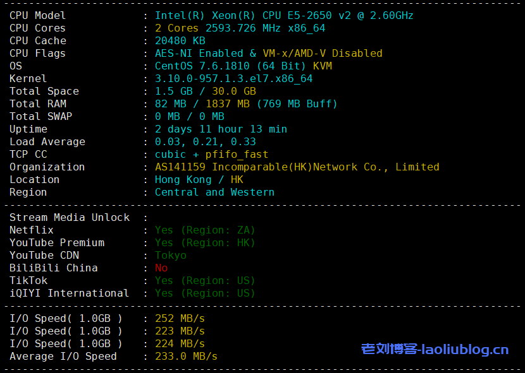Click the Load Average values
The height and width of the screenshot is (373, 525).
205,141
